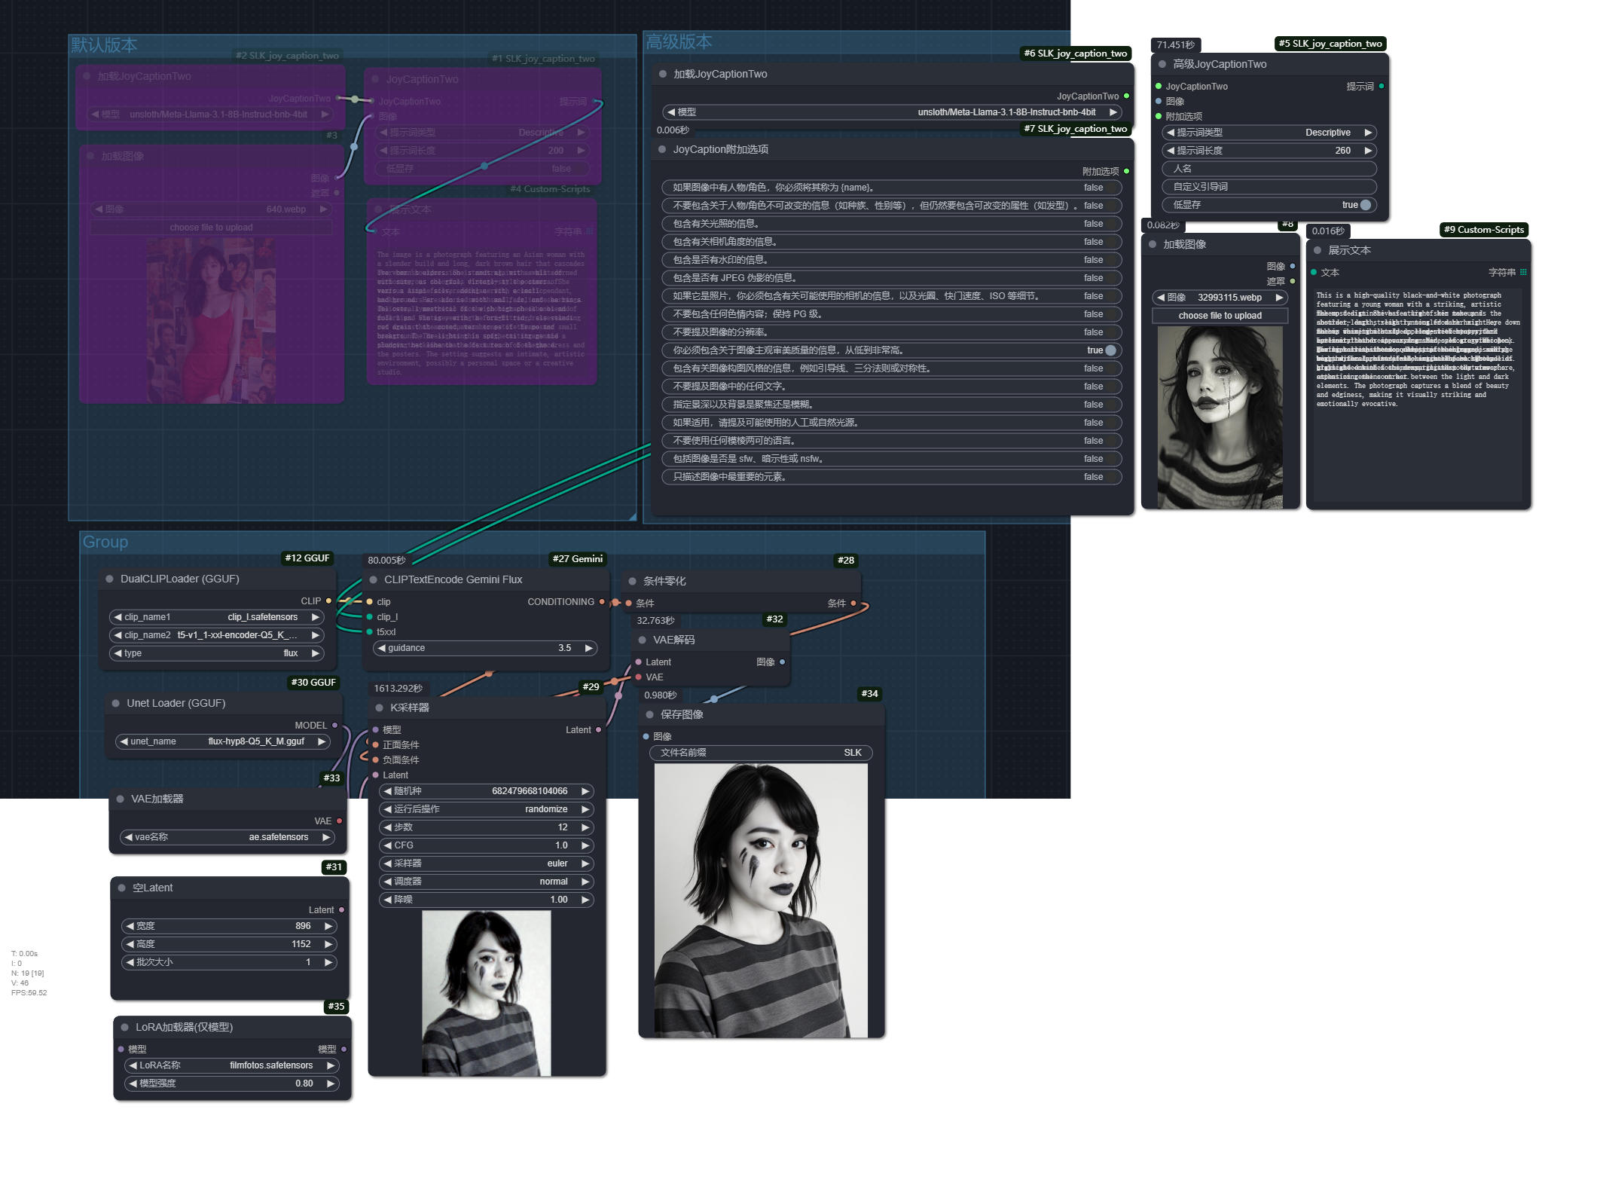Click the Unet Loader MODEL output port
This screenshot has width=1606, height=1198.
pos(335,726)
